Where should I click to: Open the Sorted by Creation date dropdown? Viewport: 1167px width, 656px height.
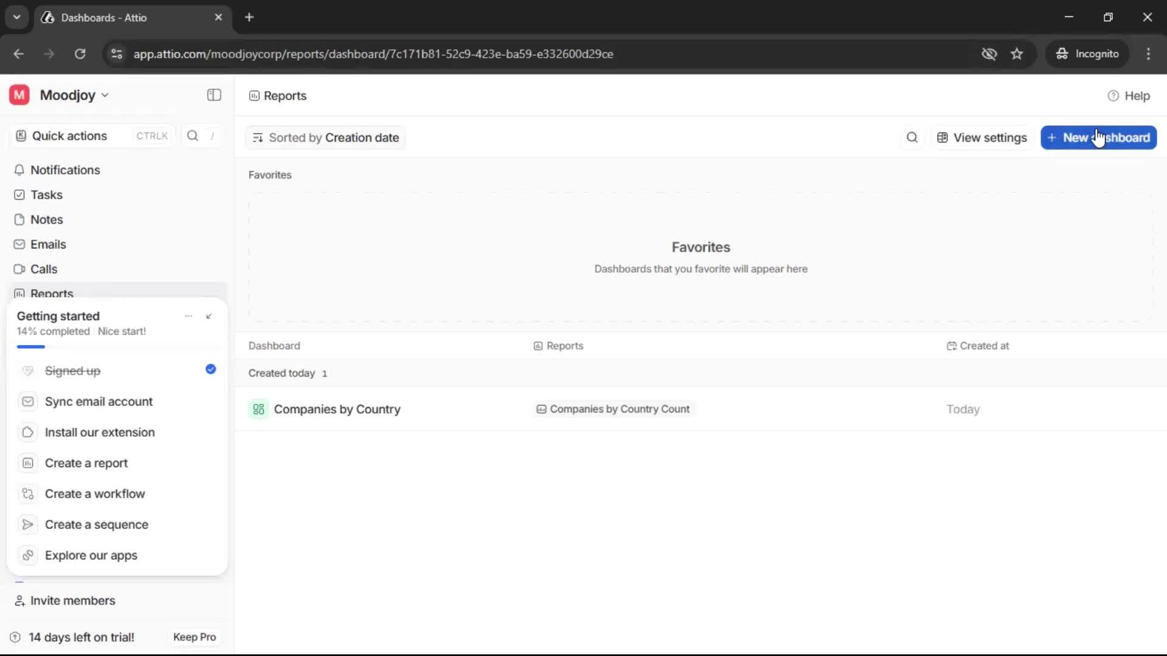(x=325, y=137)
